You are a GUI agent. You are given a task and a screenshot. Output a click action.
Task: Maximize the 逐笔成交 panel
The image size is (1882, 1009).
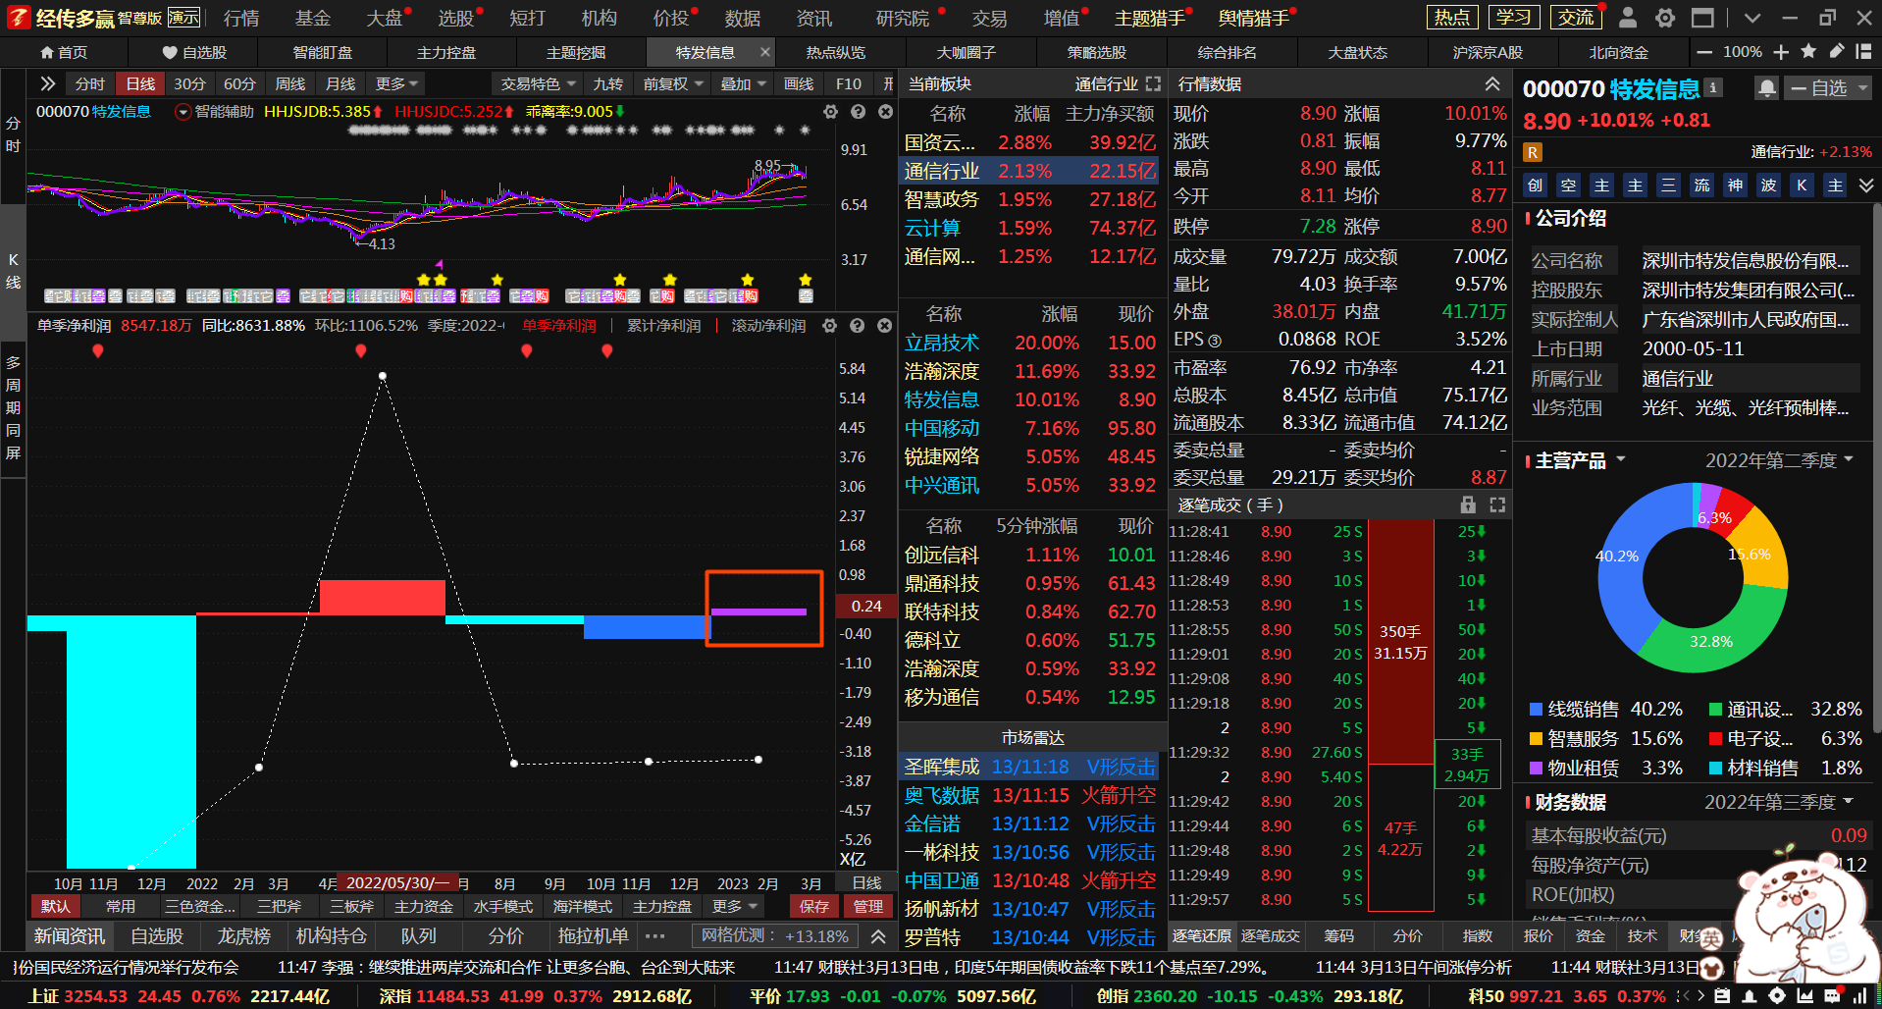[1497, 504]
